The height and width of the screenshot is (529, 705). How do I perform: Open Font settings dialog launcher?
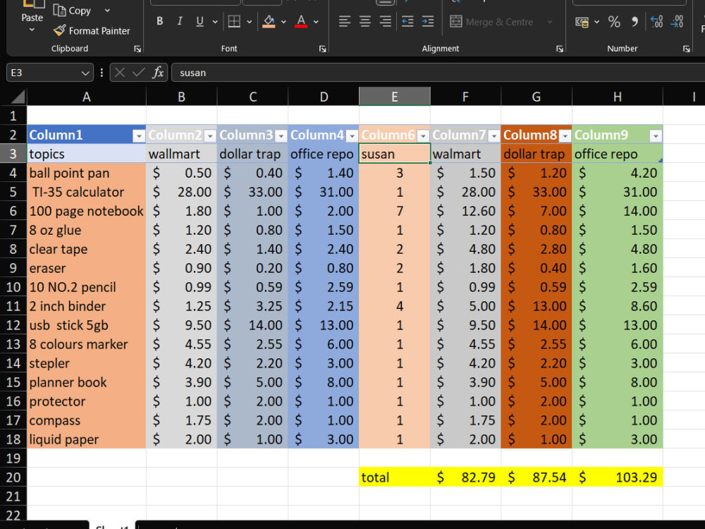click(322, 49)
